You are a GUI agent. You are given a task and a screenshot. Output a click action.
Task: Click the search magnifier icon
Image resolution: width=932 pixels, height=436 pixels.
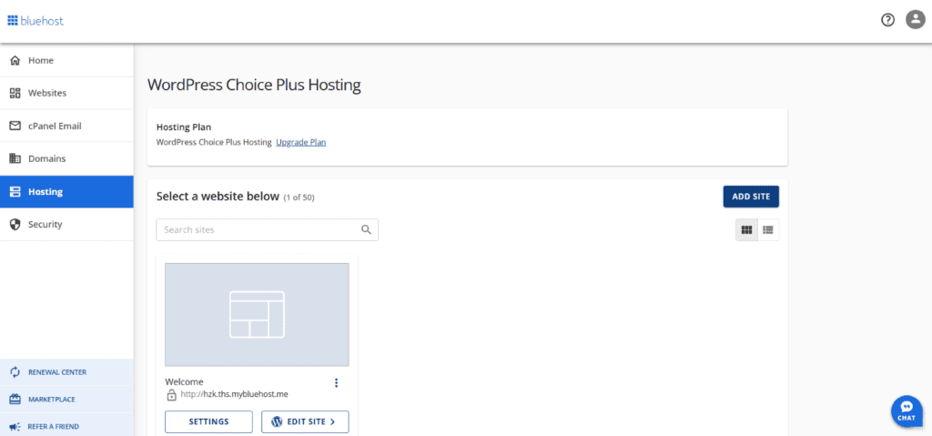pos(366,229)
